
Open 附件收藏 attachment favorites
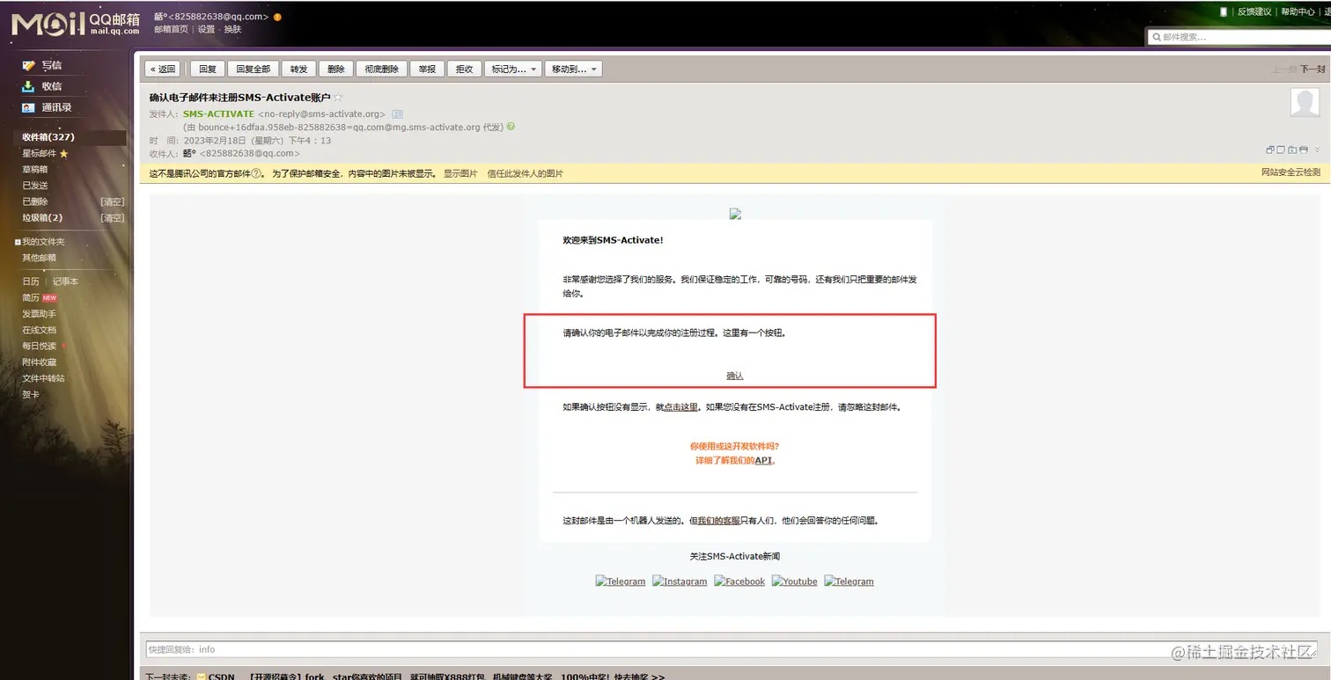click(x=39, y=362)
